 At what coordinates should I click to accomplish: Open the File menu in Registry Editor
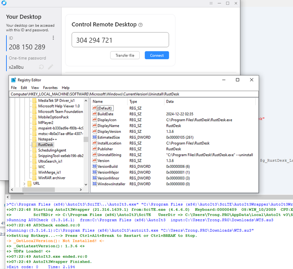point(14,88)
